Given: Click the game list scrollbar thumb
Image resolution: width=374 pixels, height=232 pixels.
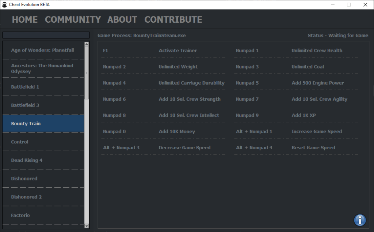Looking at the screenshot, I should point(87,72).
